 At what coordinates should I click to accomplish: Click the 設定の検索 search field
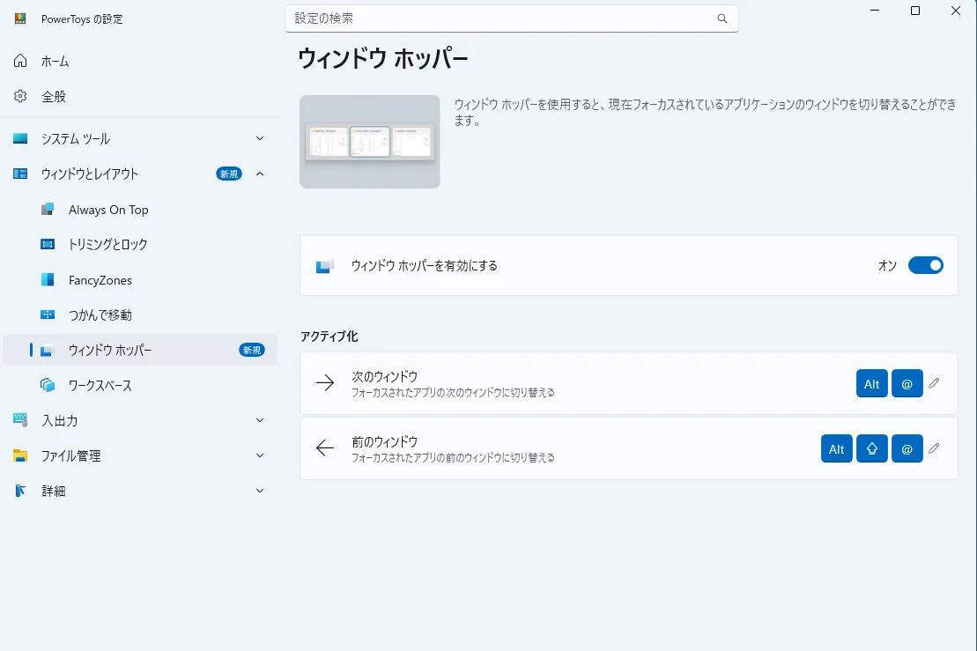click(x=512, y=18)
